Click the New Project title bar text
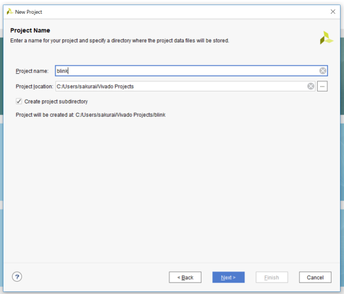 tap(29, 11)
